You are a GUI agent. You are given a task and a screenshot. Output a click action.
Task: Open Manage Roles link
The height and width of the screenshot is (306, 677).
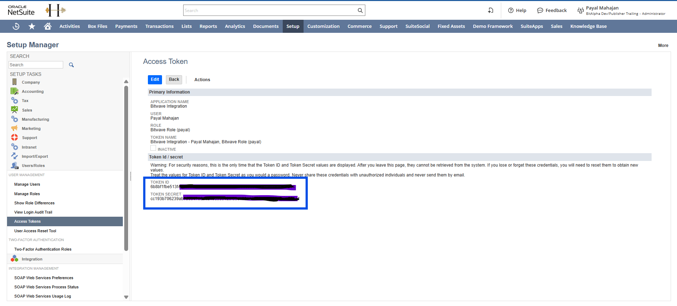(27, 194)
